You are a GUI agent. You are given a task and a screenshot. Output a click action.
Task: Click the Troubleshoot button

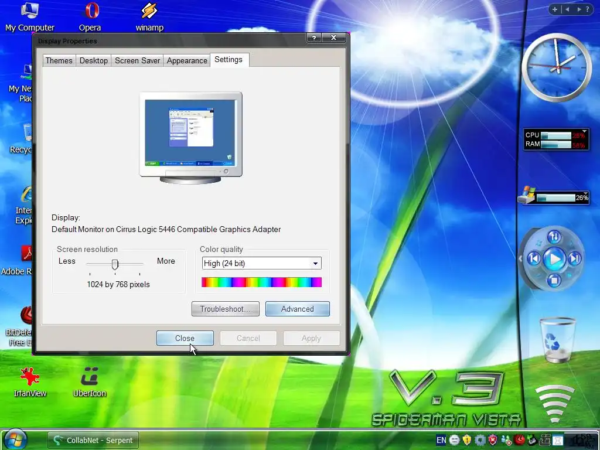[226, 309]
